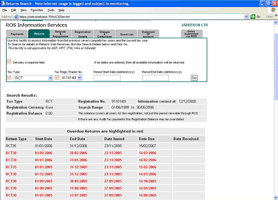Open the Refunds & Repayments tab
Image resolution: width=278 pixels, height=200 pixels.
tap(60, 34)
